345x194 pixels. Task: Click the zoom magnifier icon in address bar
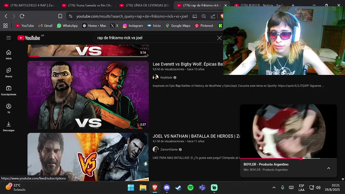click(204, 16)
